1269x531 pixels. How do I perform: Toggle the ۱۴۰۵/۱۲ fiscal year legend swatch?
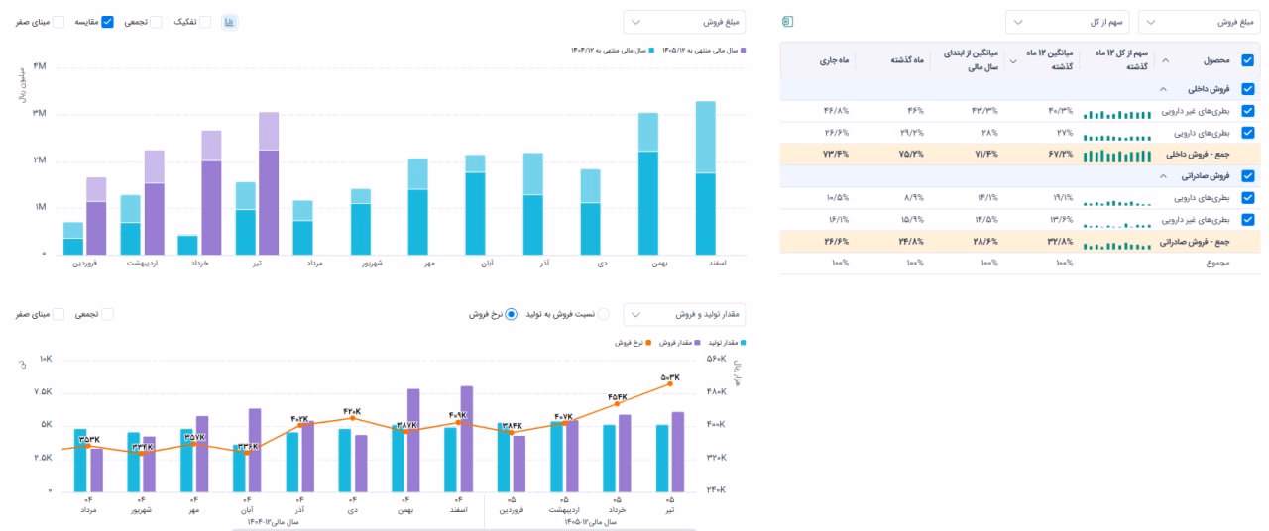coord(743,50)
